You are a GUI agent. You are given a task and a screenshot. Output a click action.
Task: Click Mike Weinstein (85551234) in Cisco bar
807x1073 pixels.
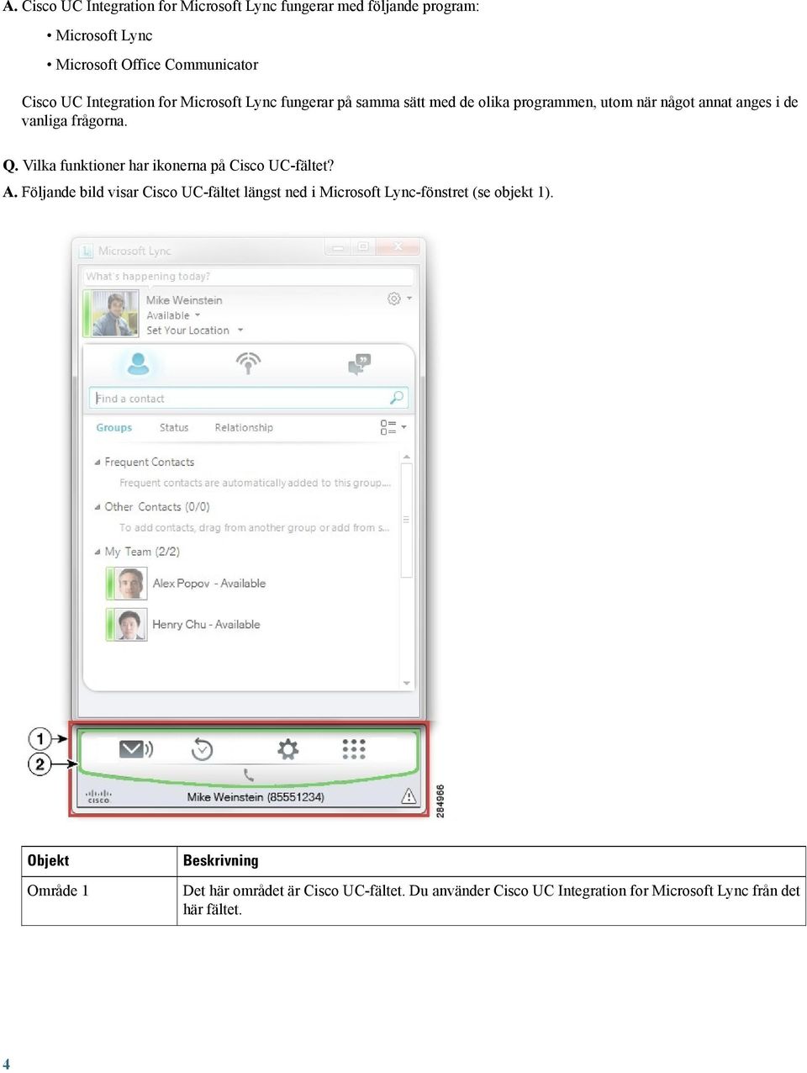pyautogui.click(x=256, y=796)
